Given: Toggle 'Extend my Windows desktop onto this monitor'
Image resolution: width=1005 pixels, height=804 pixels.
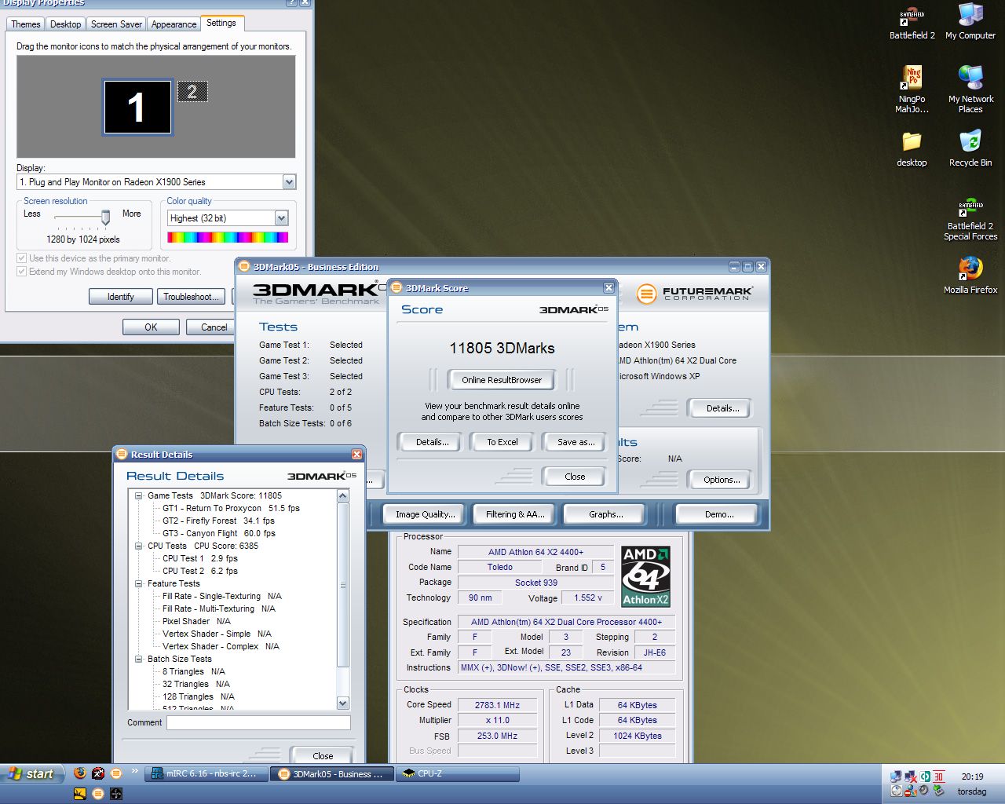Looking at the screenshot, I should point(22,272).
